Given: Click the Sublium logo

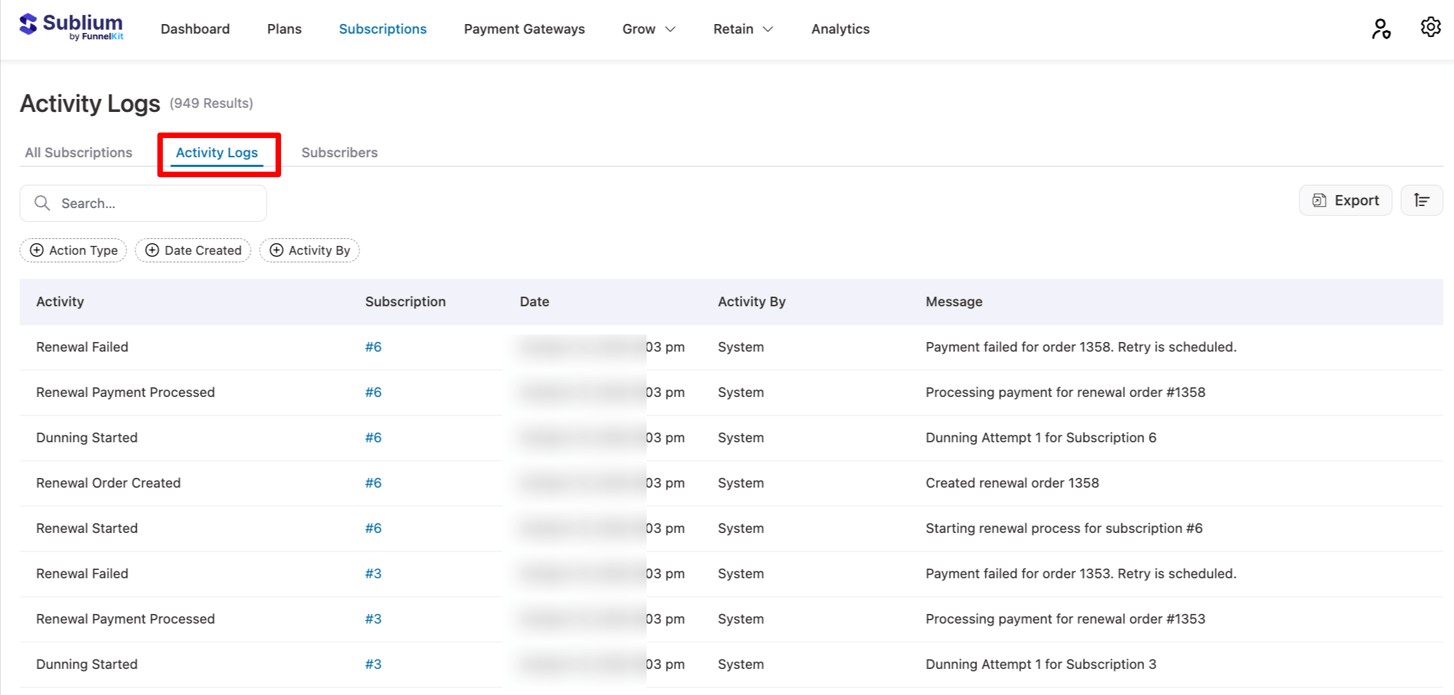Looking at the screenshot, I should point(71,27).
